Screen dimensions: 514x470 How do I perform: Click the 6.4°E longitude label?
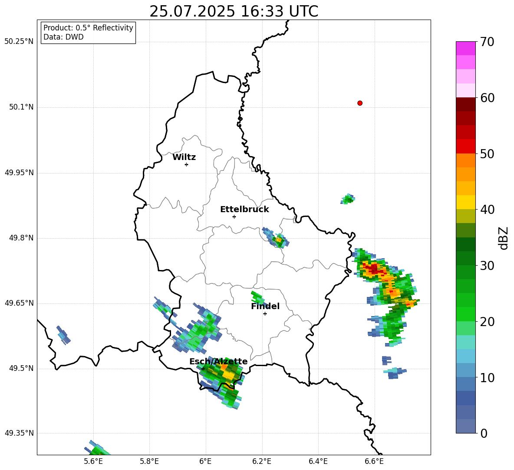coord(318,461)
